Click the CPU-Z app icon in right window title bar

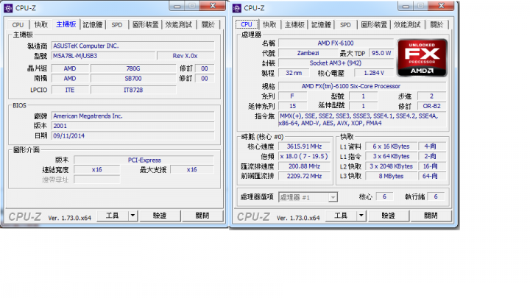click(x=237, y=8)
